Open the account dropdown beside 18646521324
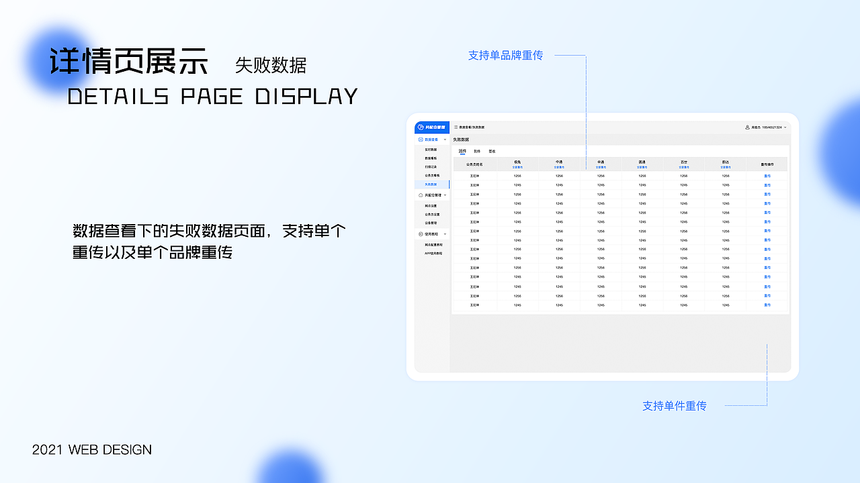This screenshot has height=483, width=860. [785, 127]
